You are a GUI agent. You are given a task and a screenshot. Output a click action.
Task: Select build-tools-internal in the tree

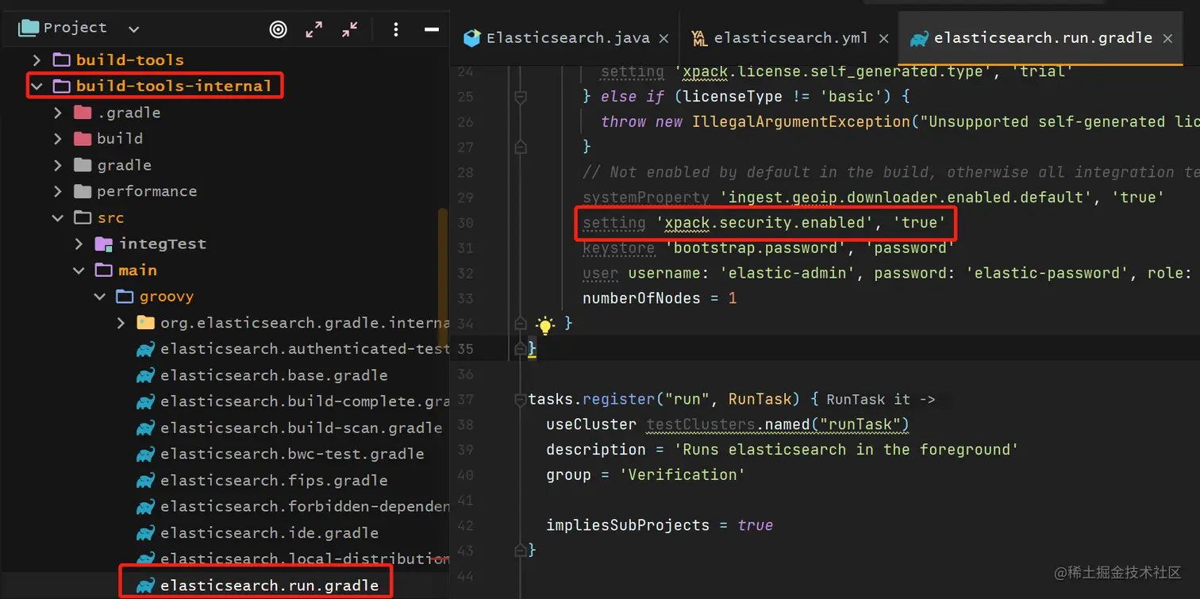click(x=174, y=86)
